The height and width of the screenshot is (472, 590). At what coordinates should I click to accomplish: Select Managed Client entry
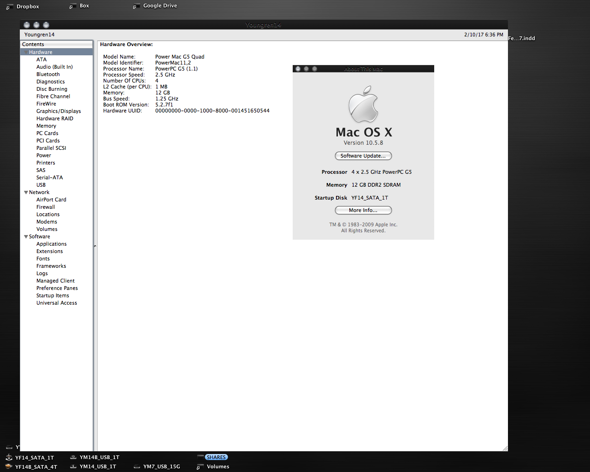coord(55,281)
